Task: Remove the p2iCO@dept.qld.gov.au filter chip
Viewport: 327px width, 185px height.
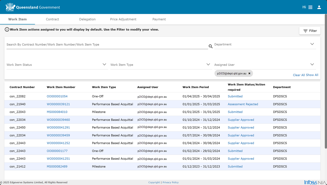Action: (x=249, y=73)
